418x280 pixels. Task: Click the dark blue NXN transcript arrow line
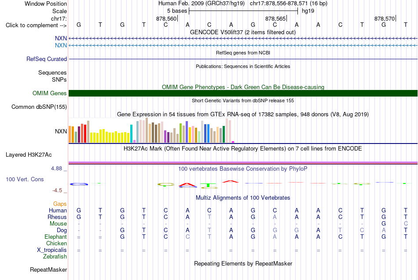click(243, 39)
